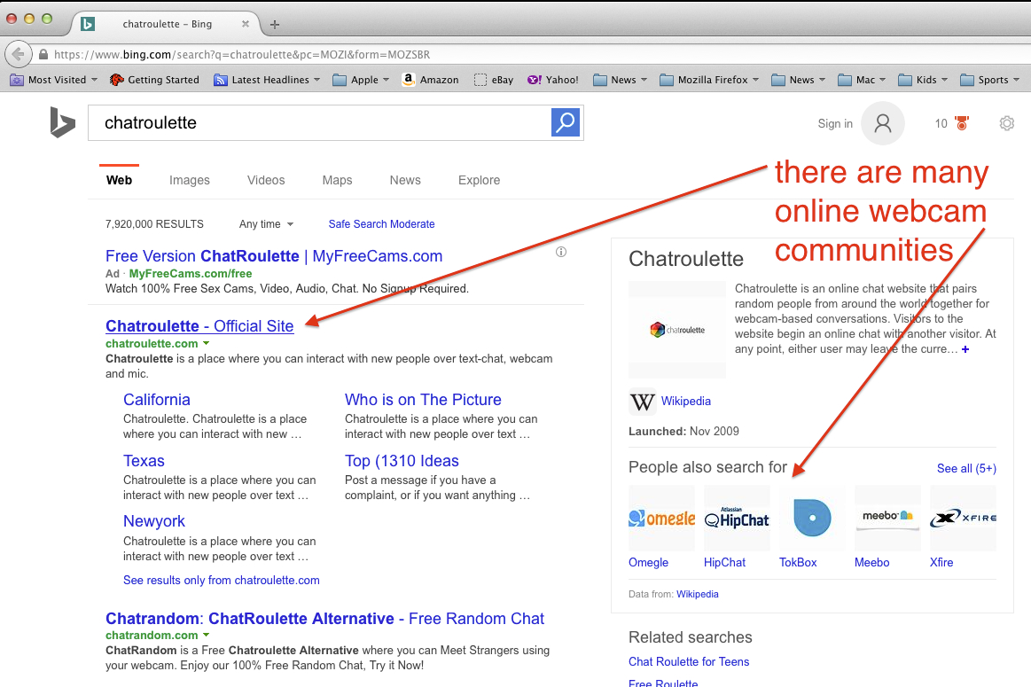Click the Xfire text link

tap(941, 563)
